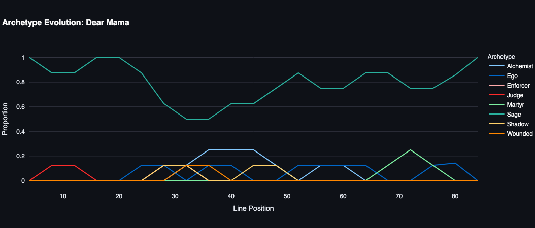Viewport: 535px width, 228px height.
Task: Click the x-axis tick label 40
Action: 231,196
